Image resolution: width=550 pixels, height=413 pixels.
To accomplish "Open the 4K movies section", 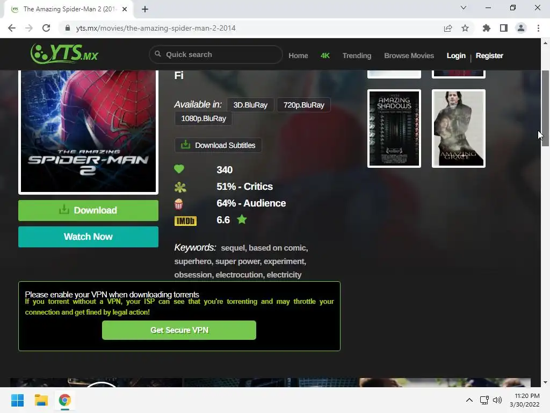I will [325, 55].
